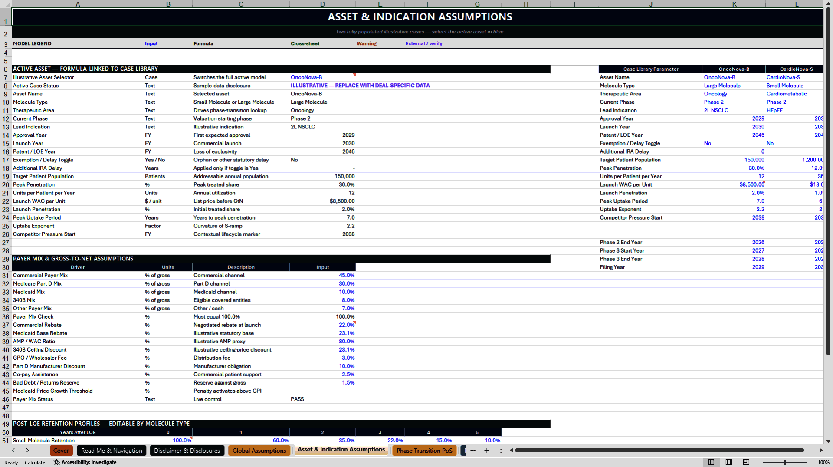This screenshot has width=833, height=467.
Task: Click the External / verify legend label
Action: tap(423, 43)
